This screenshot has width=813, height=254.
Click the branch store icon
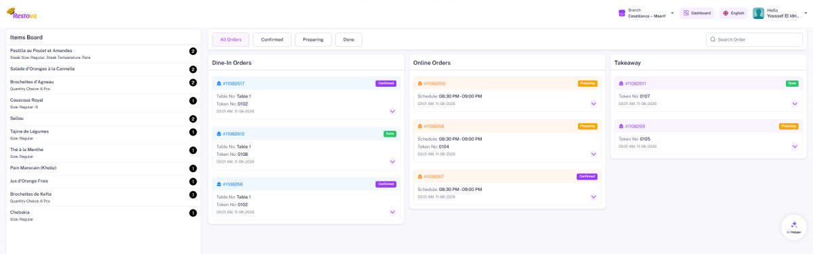(621, 13)
